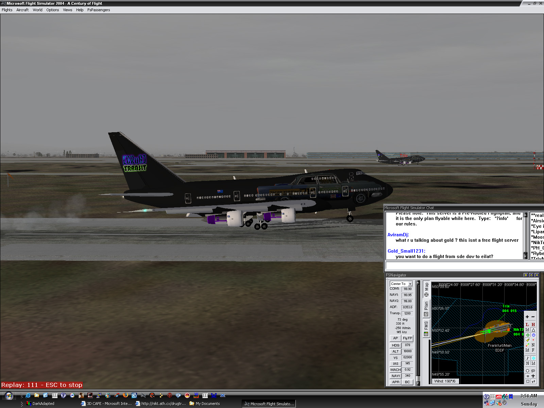Click the yellow aircraft icon in map toolbar
The width and height of the screenshot is (544, 408).
[527, 340]
